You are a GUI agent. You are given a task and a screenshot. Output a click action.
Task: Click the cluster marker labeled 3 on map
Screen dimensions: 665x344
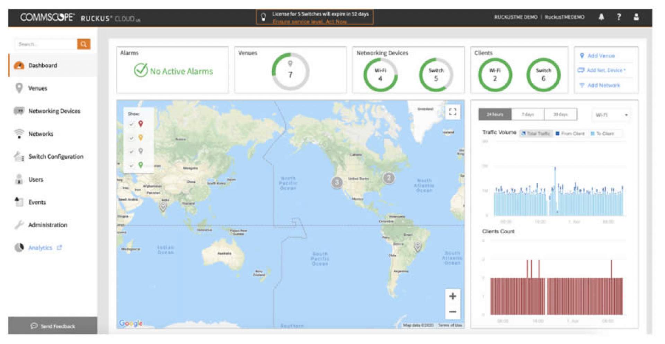(337, 182)
